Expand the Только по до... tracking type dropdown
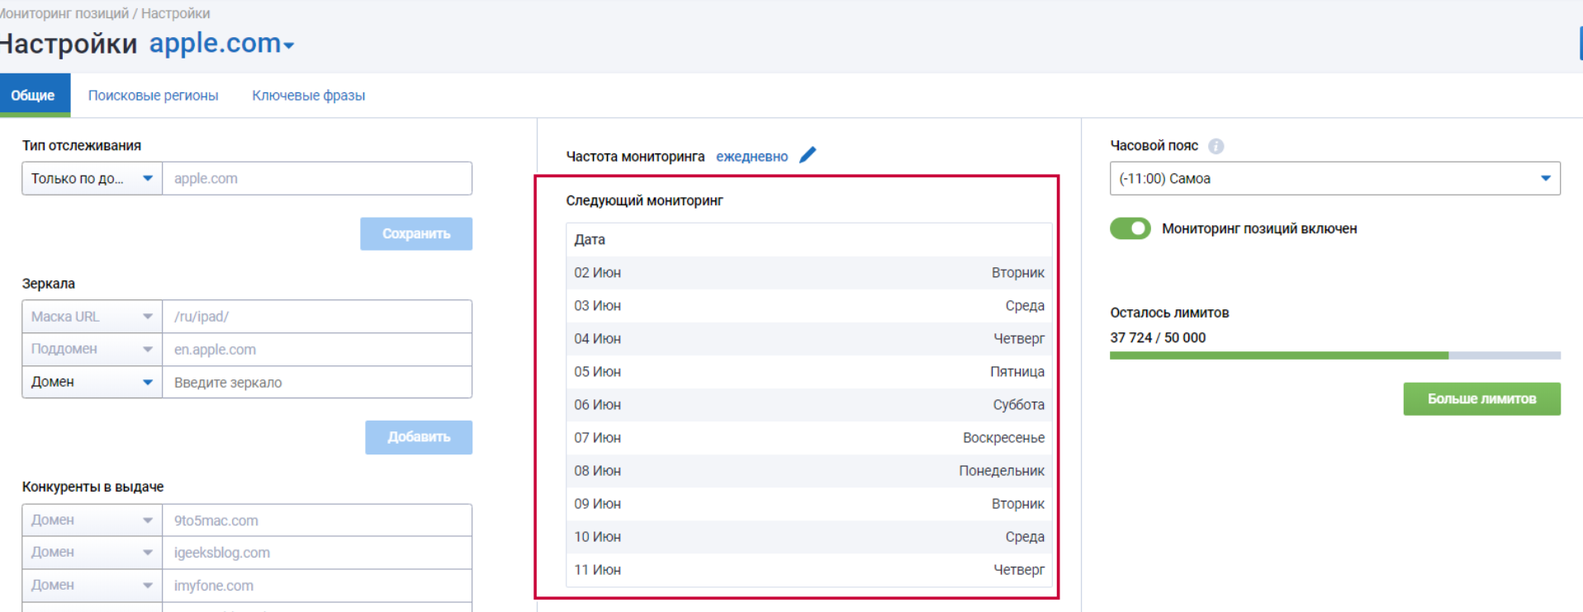The width and height of the screenshot is (1583, 612). pos(92,178)
